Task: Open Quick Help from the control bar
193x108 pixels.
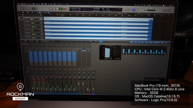Action: click(x=25, y=9)
